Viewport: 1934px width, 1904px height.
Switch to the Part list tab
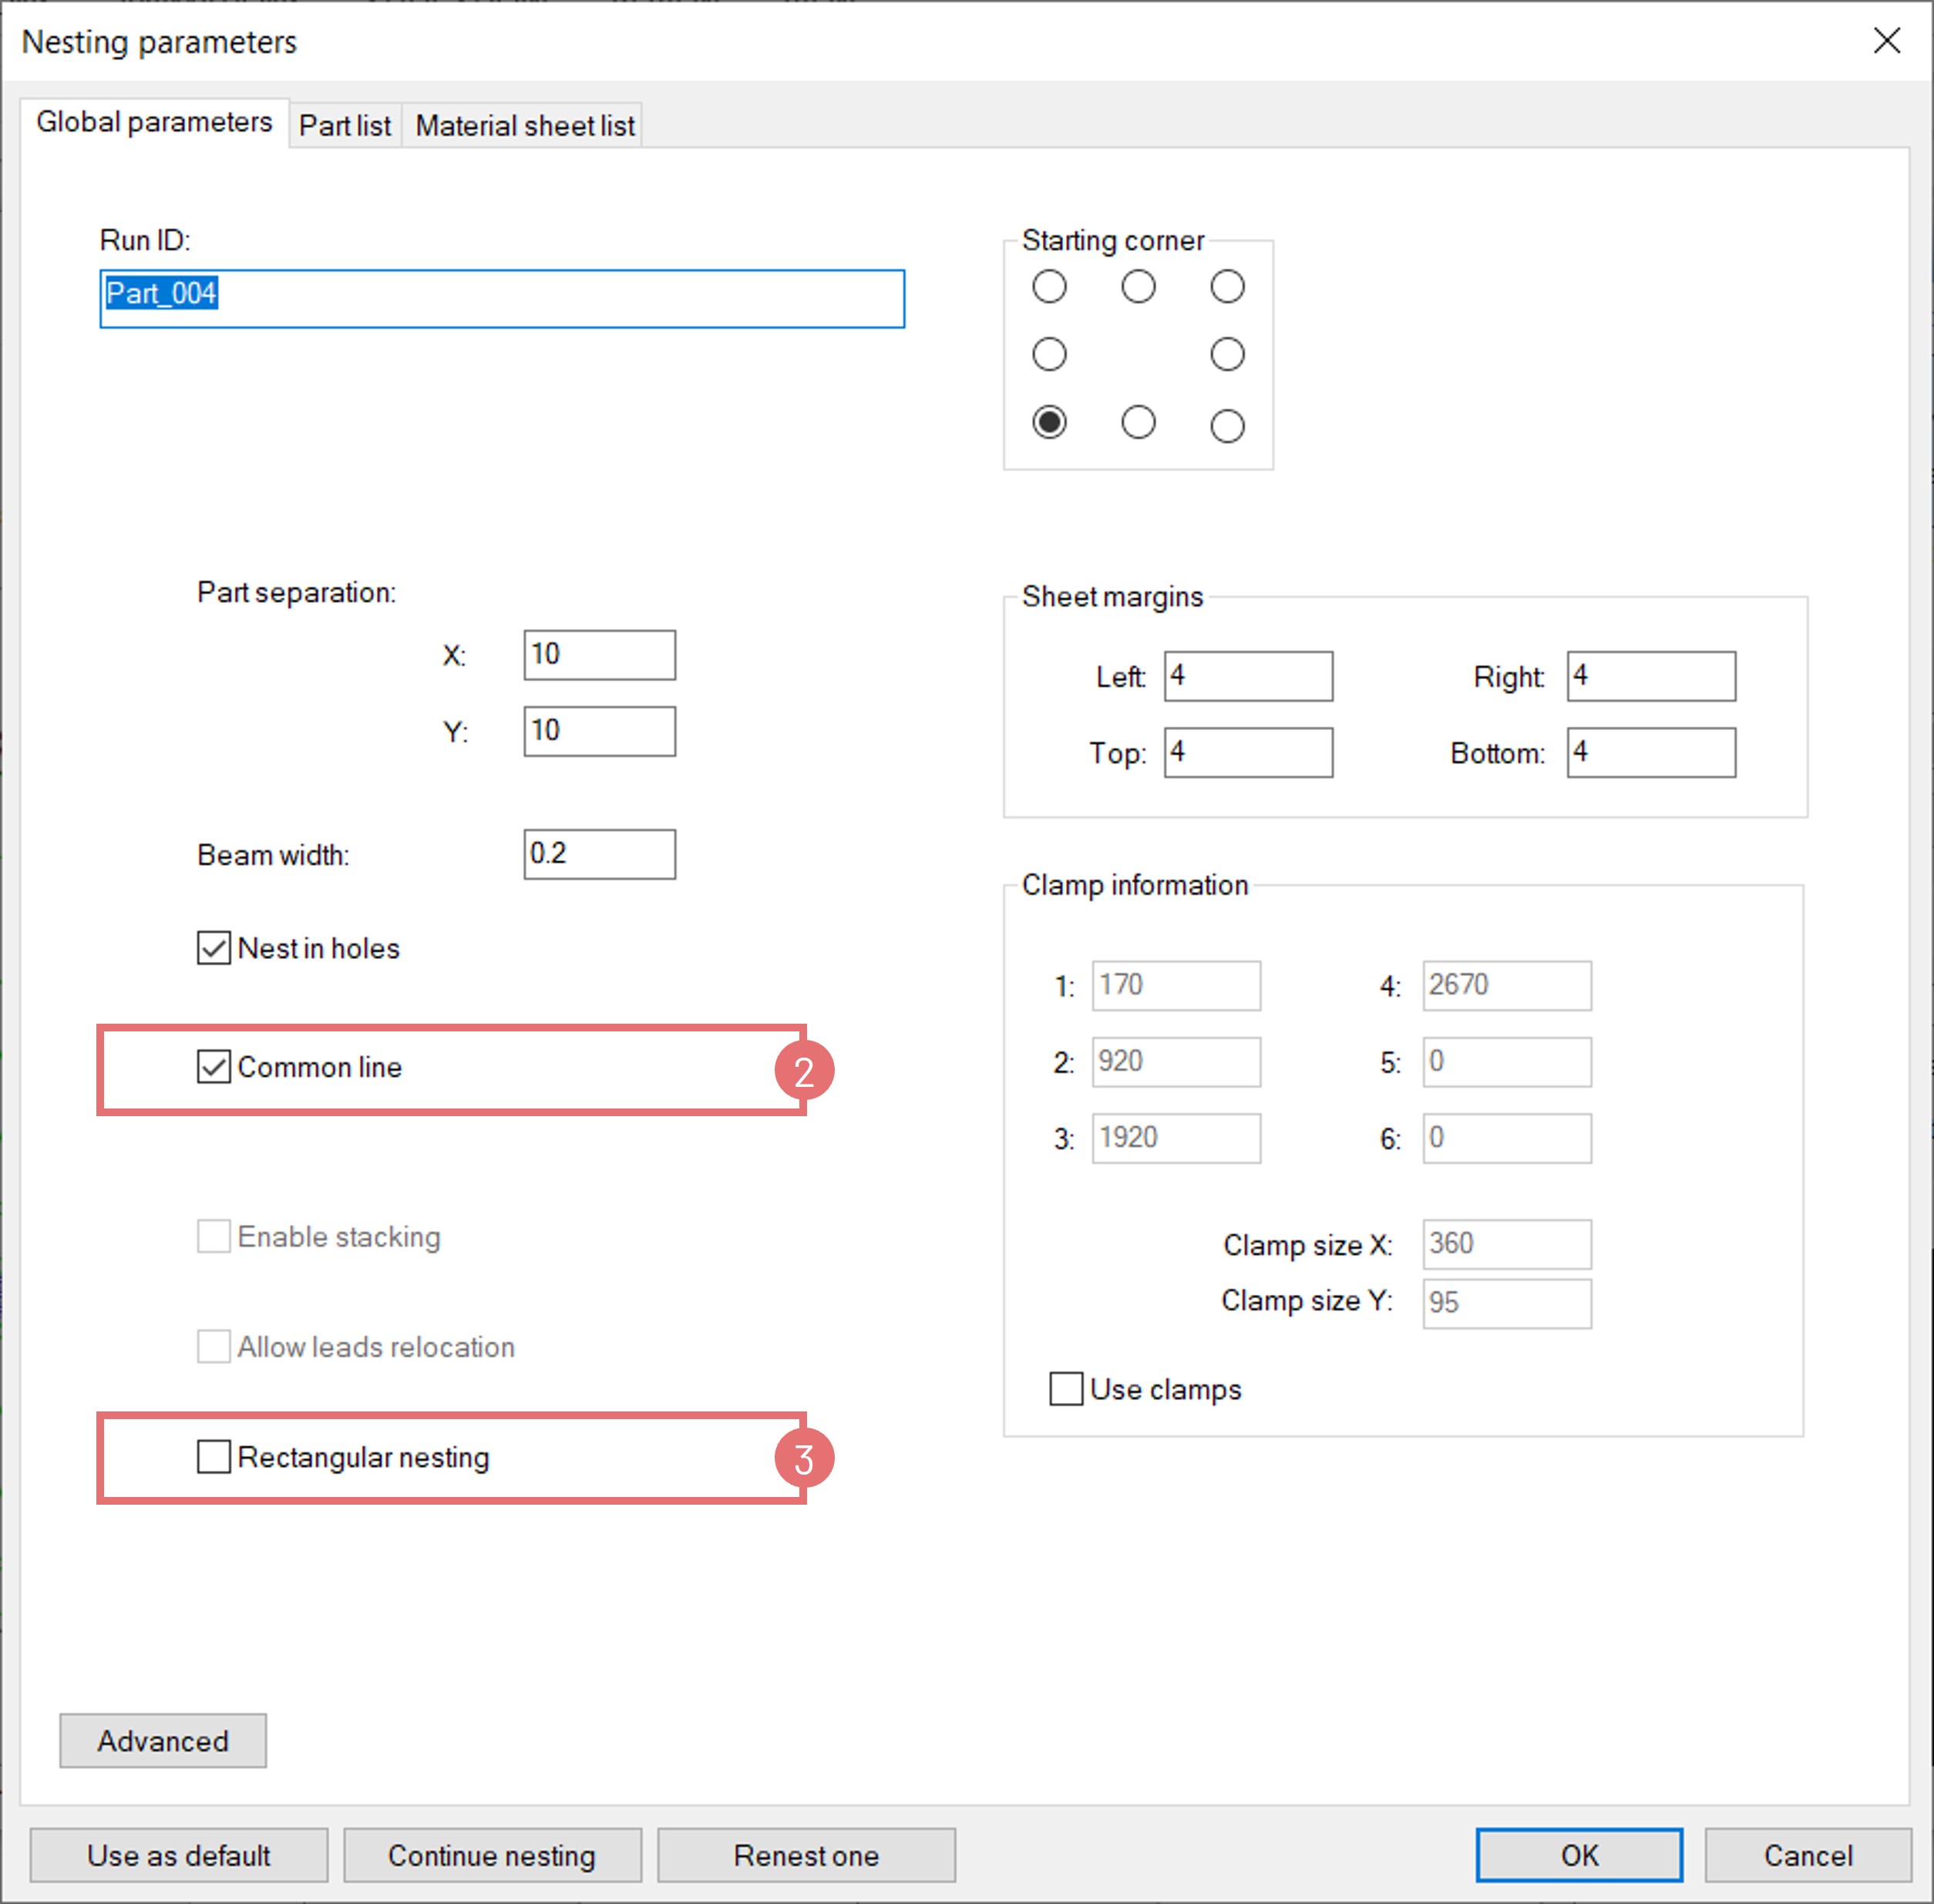pos(344,126)
